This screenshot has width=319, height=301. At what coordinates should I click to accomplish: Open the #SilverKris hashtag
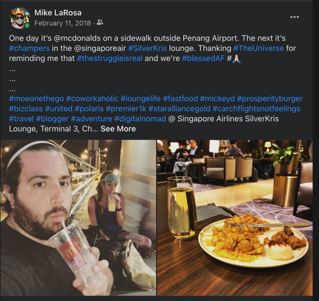(x=147, y=48)
